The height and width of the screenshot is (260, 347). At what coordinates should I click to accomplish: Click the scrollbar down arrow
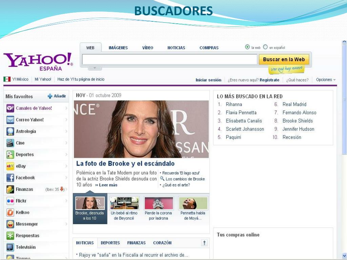click(x=344, y=255)
